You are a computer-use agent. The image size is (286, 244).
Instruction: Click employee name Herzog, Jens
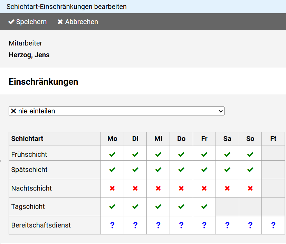(x=29, y=55)
